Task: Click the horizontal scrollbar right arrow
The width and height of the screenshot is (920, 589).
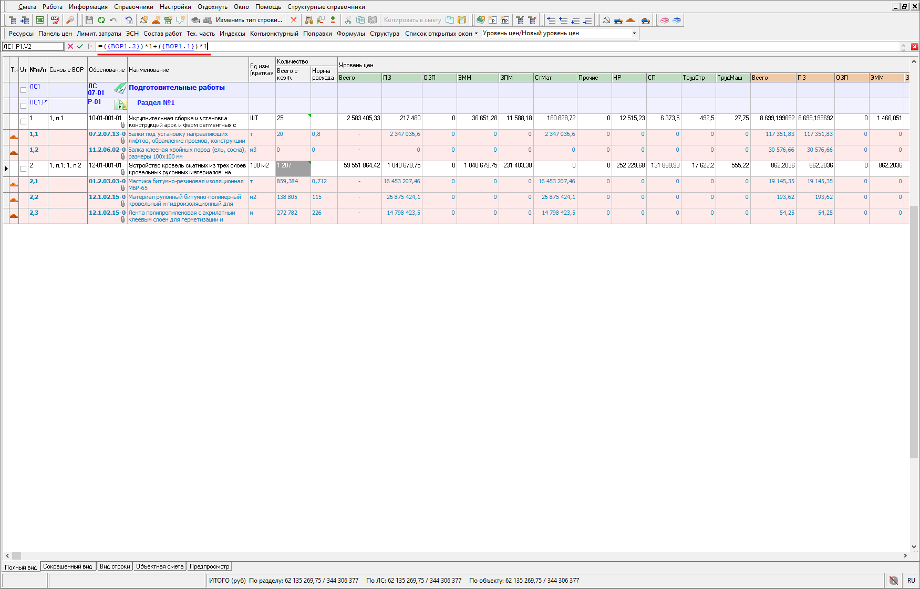Action: pyautogui.click(x=905, y=555)
